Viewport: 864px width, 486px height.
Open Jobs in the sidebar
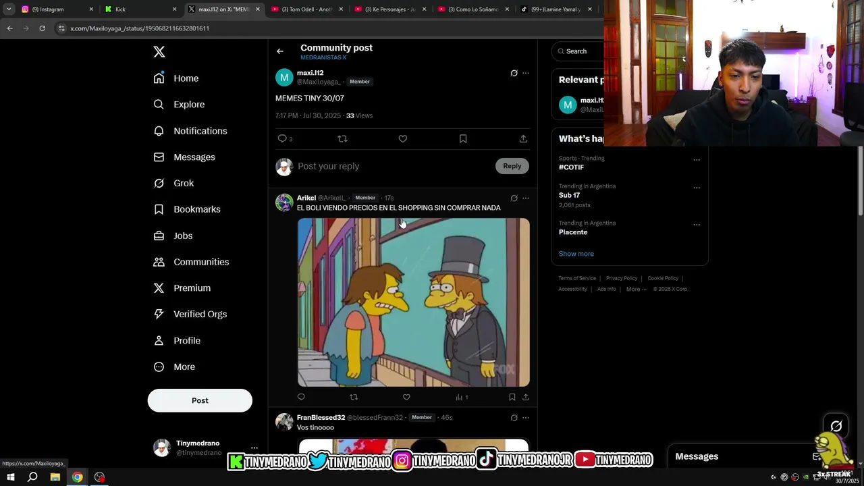173,236
